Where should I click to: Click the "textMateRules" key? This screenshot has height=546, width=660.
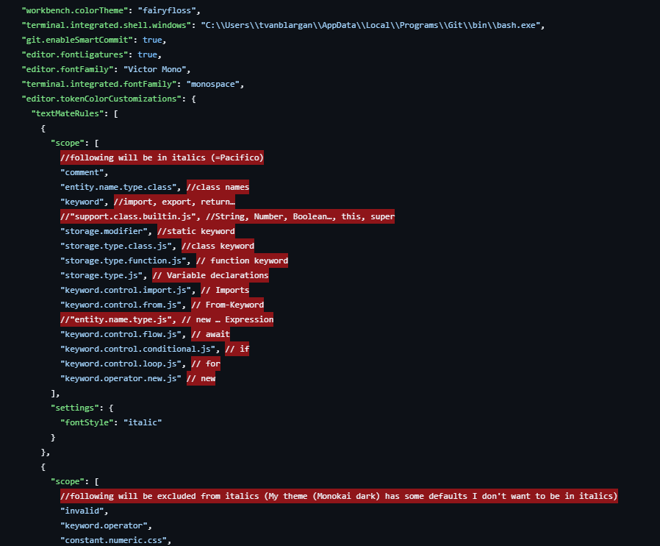point(68,114)
